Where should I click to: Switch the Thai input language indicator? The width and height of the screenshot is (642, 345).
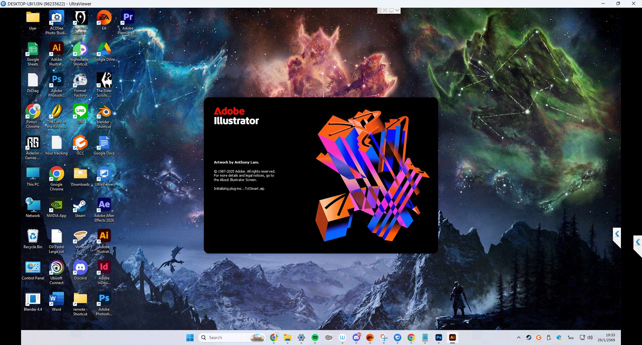(571, 338)
